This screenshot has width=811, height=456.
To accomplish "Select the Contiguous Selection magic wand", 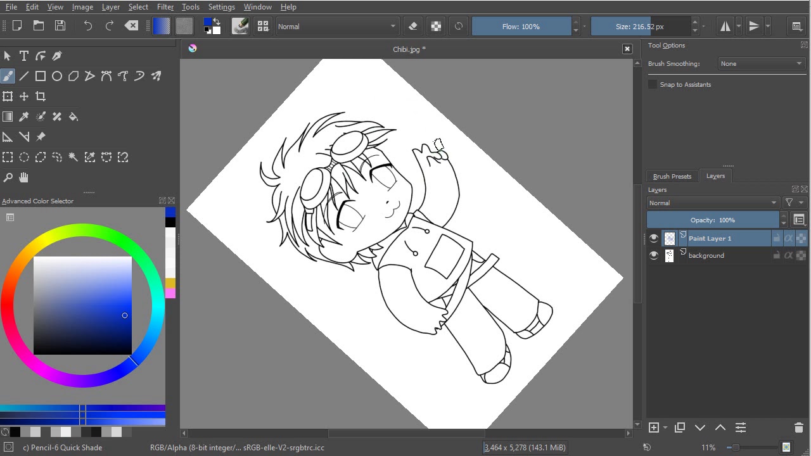I will (73, 157).
